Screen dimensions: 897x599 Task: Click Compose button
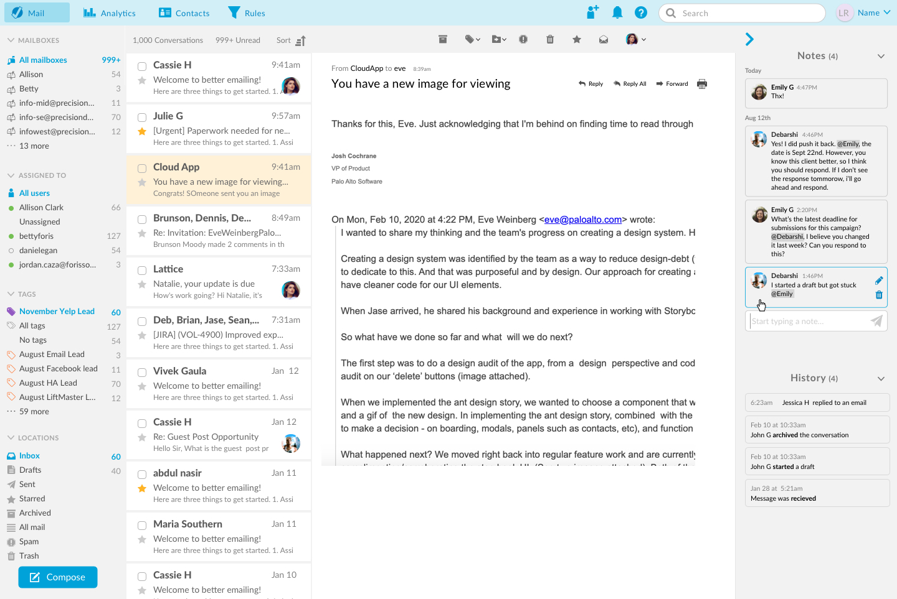(58, 577)
